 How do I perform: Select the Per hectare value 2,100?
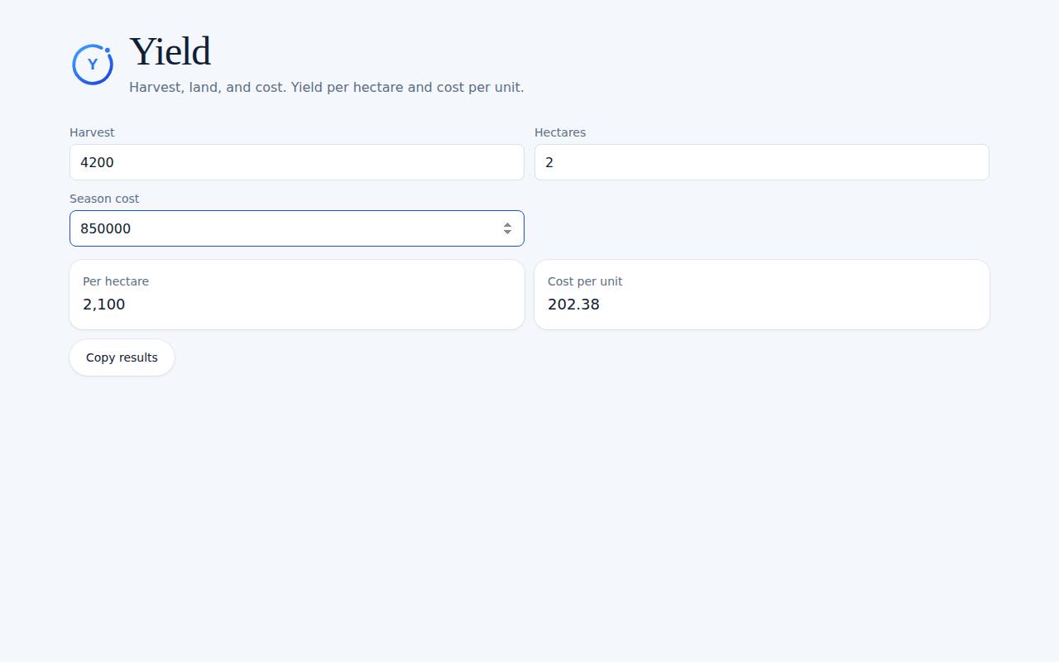[x=104, y=305]
